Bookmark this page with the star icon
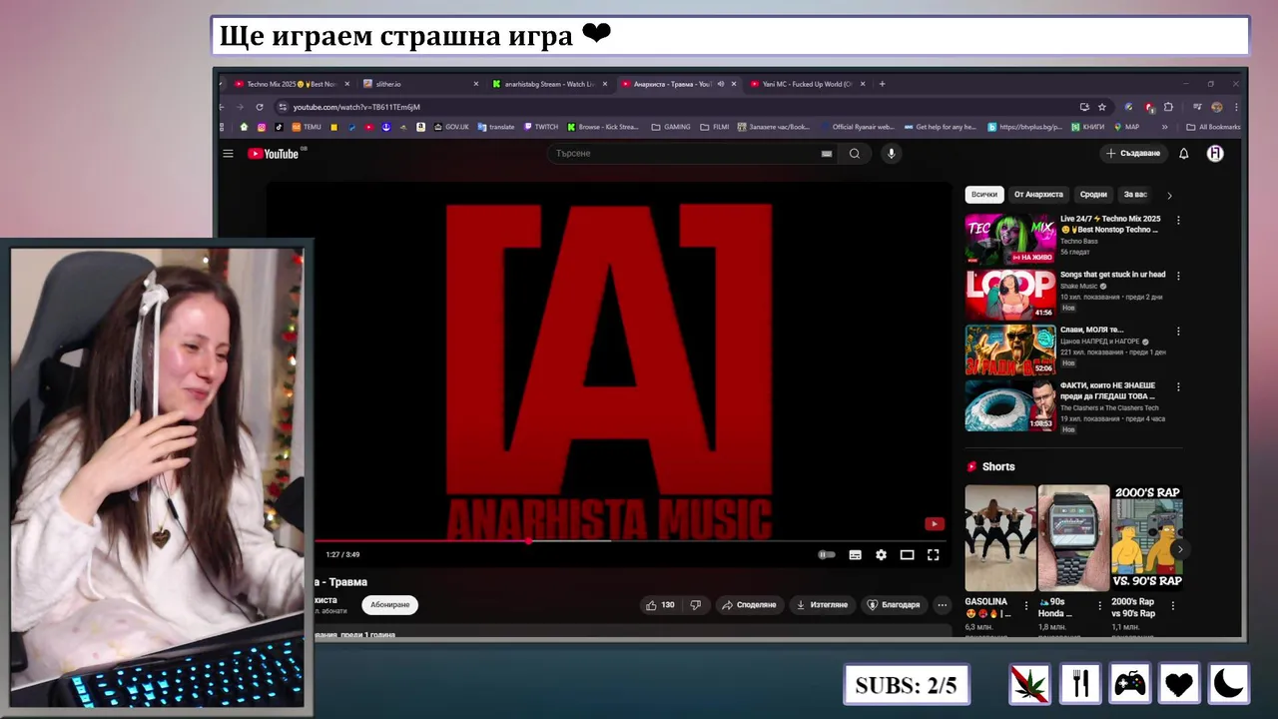This screenshot has width=1278, height=719. click(1102, 107)
